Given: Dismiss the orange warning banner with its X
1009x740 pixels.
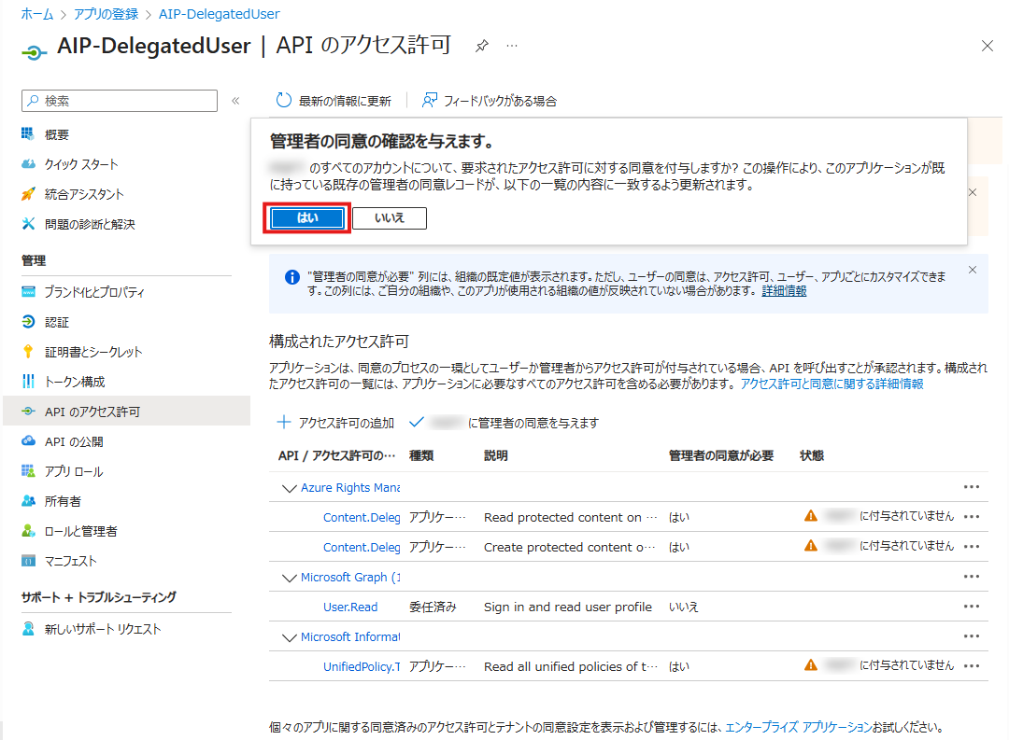Looking at the screenshot, I should pyautogui.click(x=973, y=192).
